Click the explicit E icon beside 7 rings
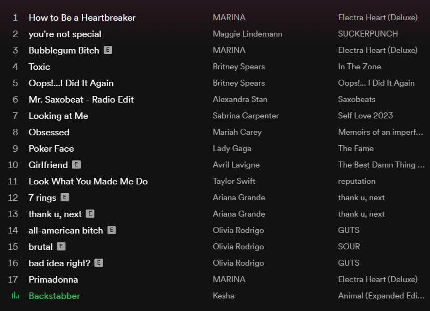This screenshot has height=311, width=430. point(65,198)
